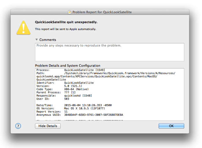Click the Comments label

click(48, 40)
